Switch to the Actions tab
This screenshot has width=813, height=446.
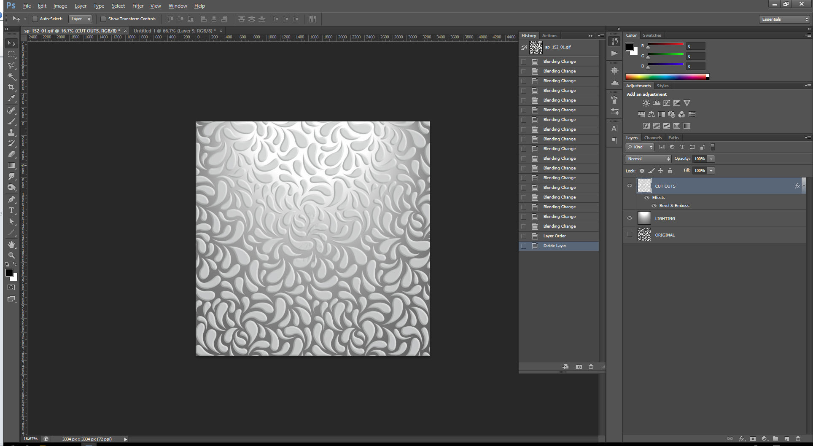click(x=549, y=36)
